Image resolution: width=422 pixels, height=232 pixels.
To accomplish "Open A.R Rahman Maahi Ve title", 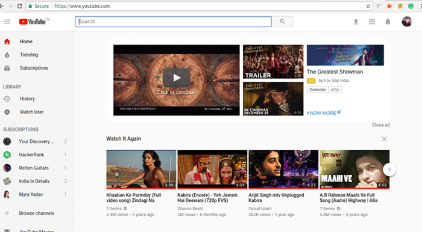I will (x=348, y=198).
